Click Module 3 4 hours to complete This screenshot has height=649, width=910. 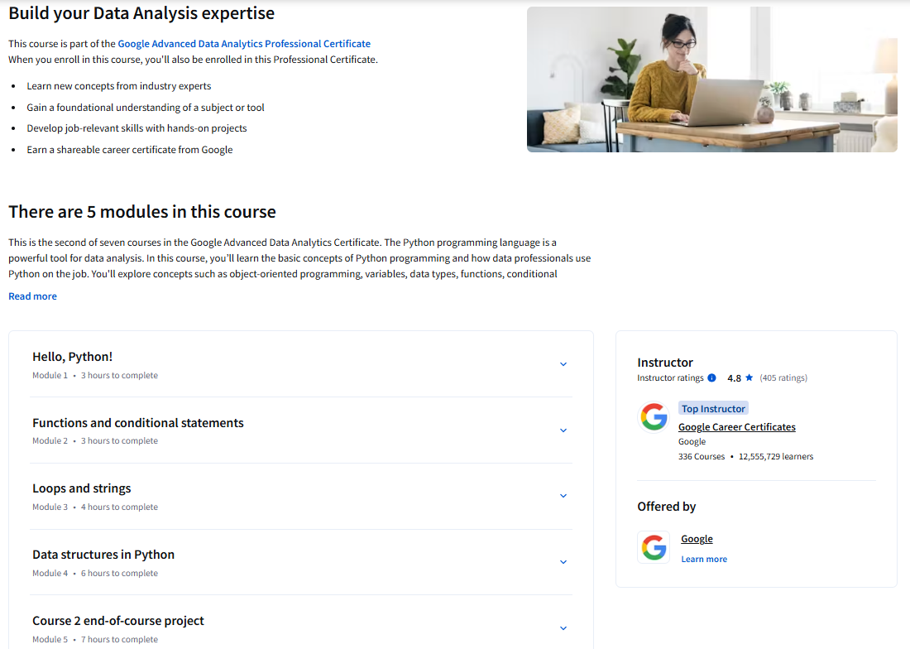click(95, 507)
